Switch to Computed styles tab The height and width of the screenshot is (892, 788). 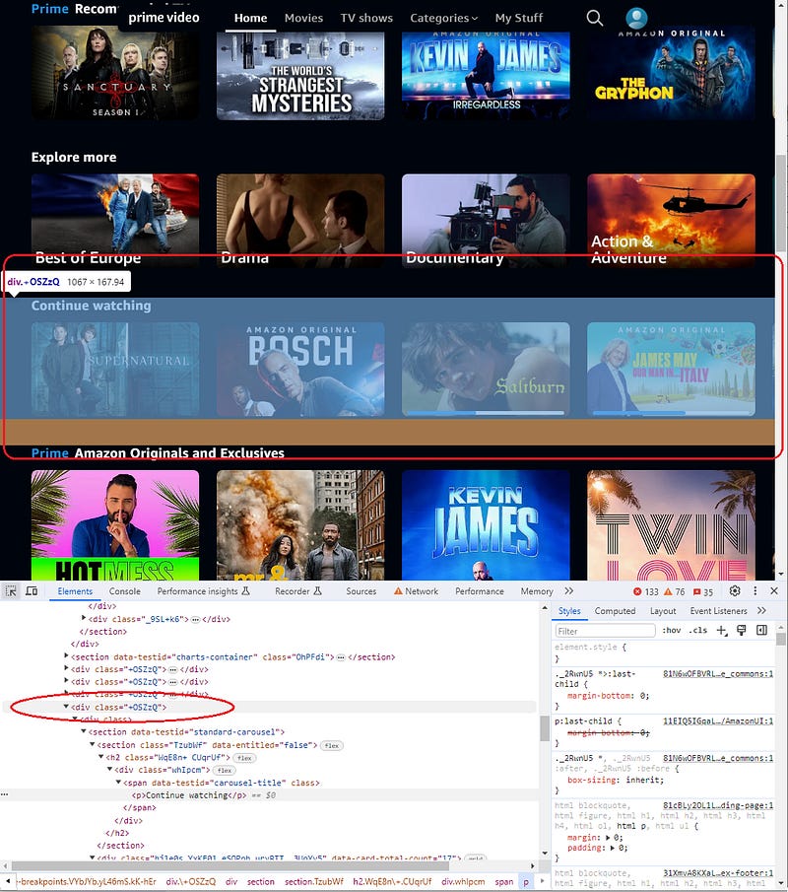click(x=615, y=610)
